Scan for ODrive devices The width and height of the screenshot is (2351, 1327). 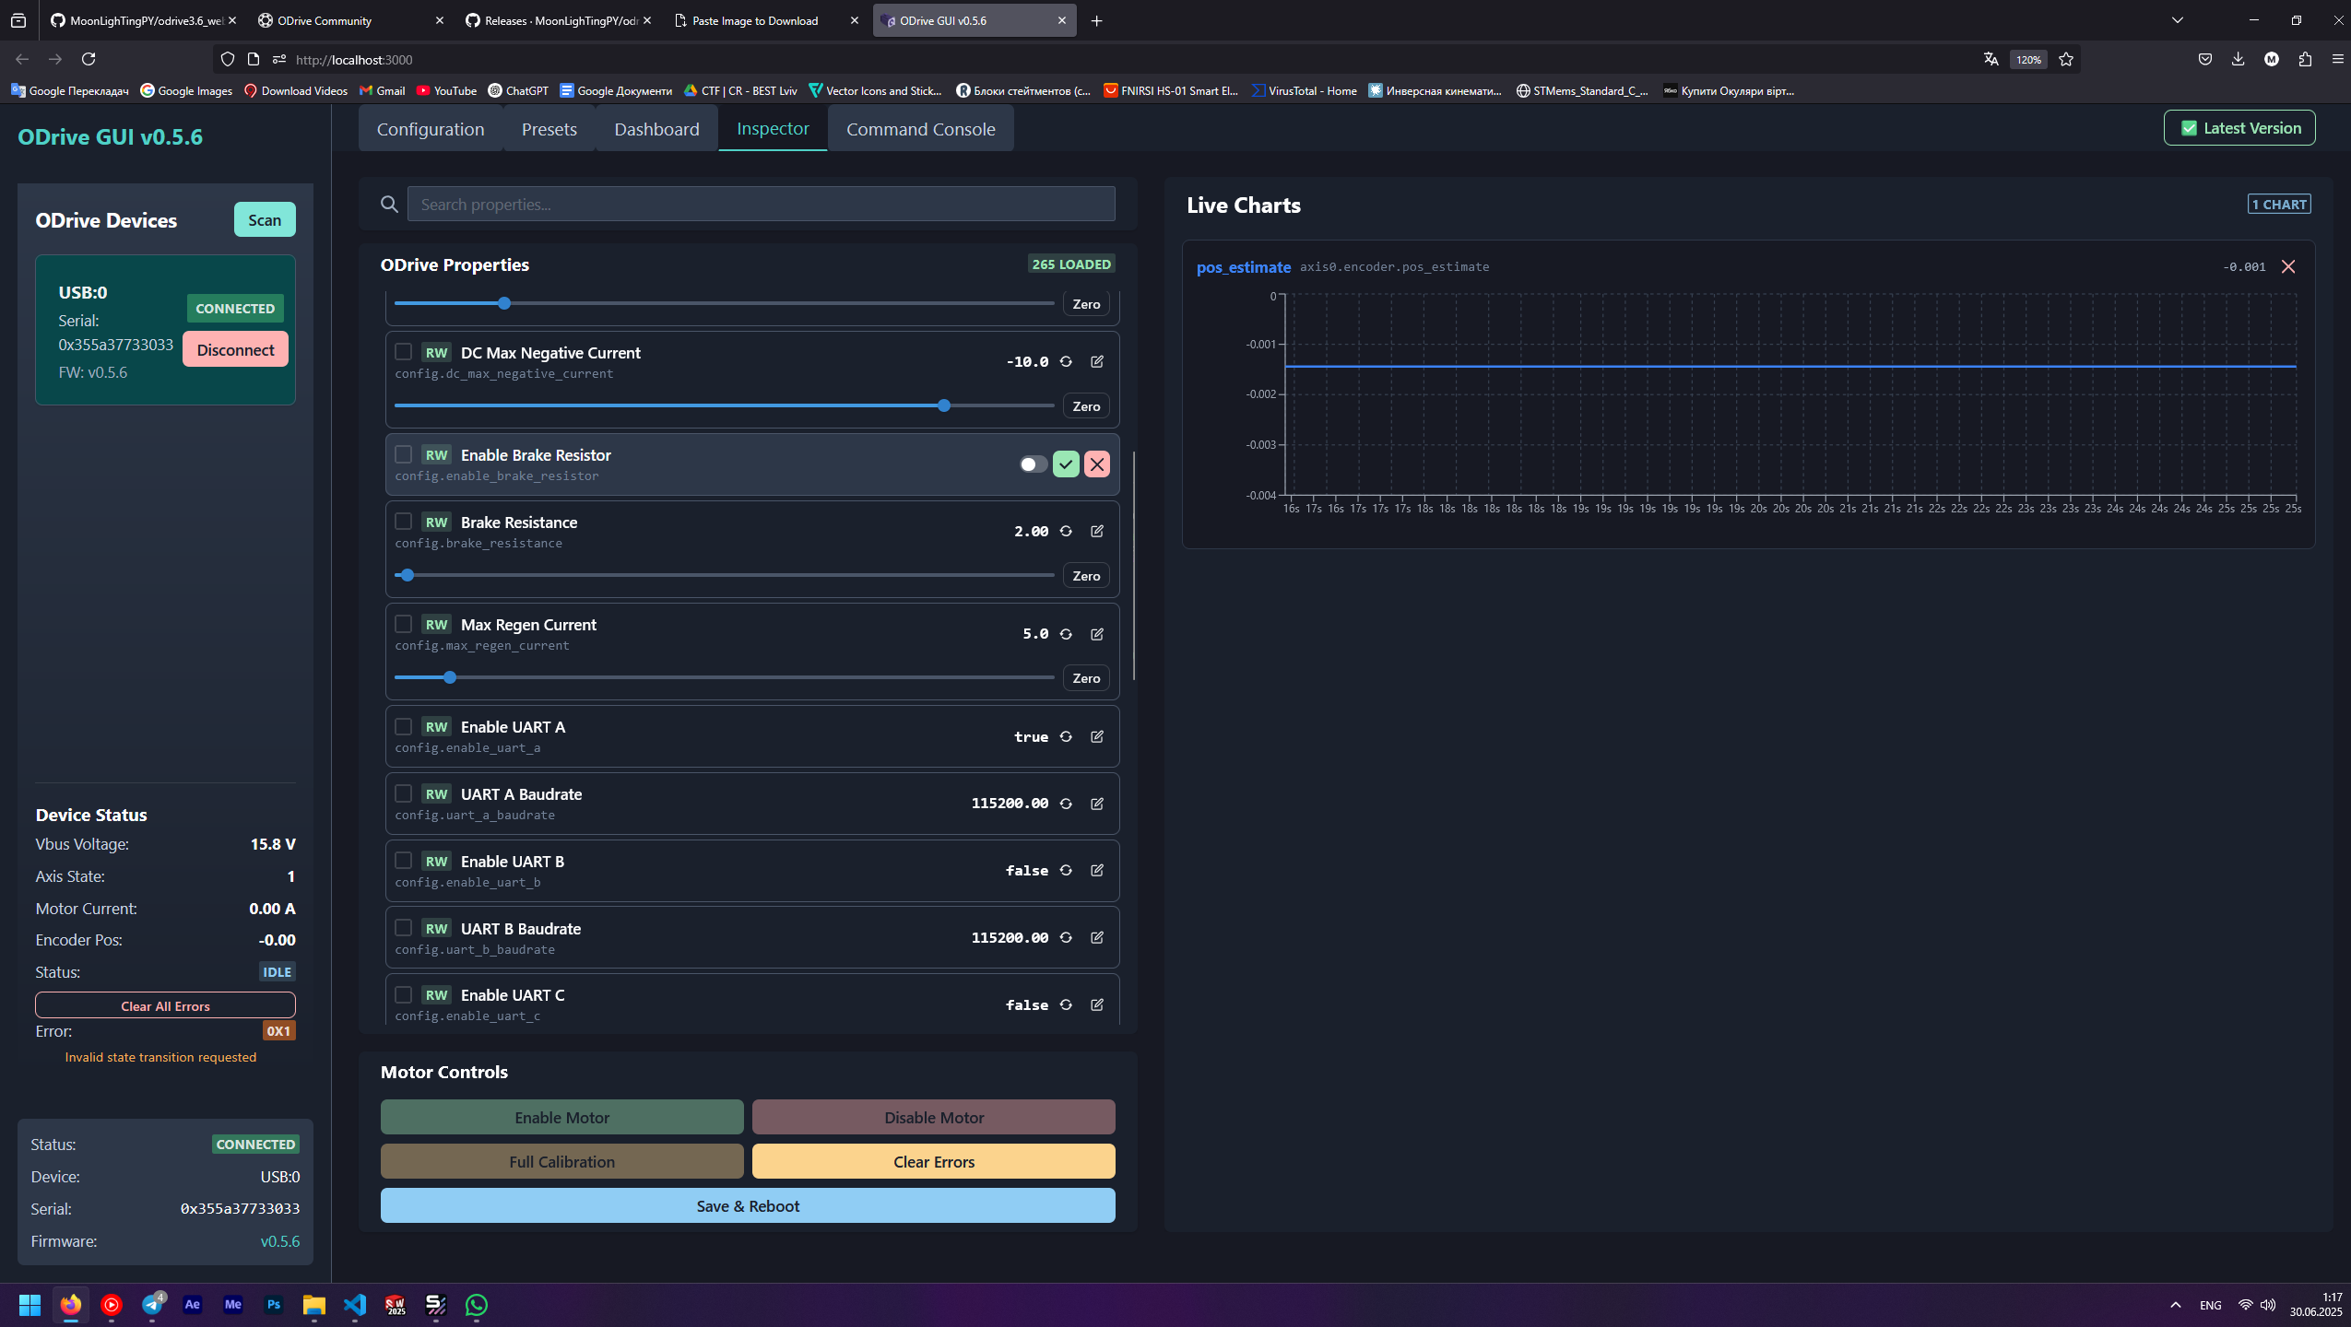[x=265, y=220]
